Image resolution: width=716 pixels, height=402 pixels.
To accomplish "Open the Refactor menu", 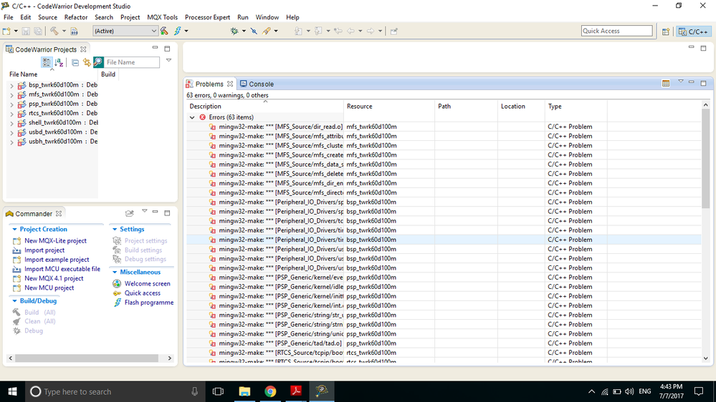I will click(76, 17).
